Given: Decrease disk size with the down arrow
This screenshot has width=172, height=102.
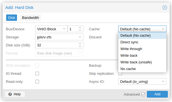Looking at the screenshot, I should [x=80, y=46].
